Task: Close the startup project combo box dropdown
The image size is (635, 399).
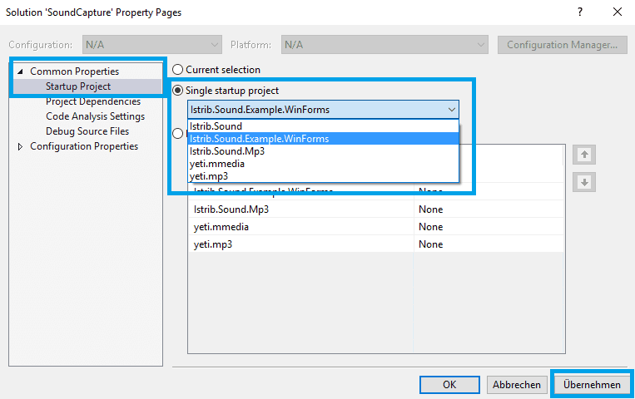Action: (451, 110)
